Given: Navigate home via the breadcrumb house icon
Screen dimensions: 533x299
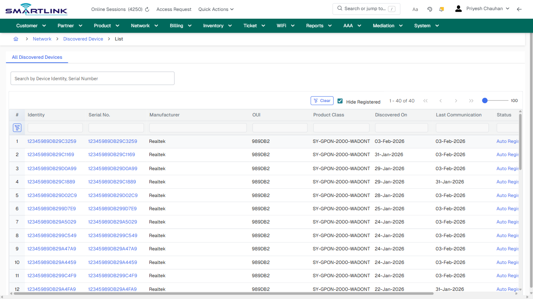Looking at the screenshot, I should pyautogui.click(x=16, y=39).
